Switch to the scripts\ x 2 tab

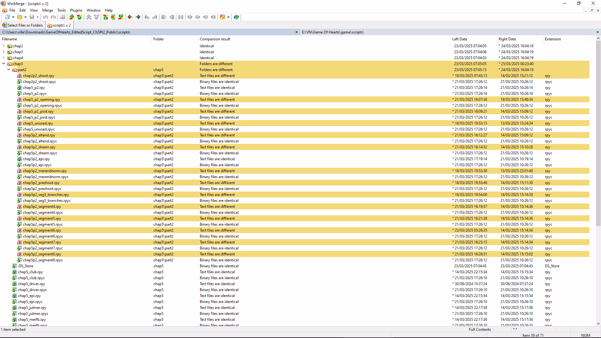59,25
